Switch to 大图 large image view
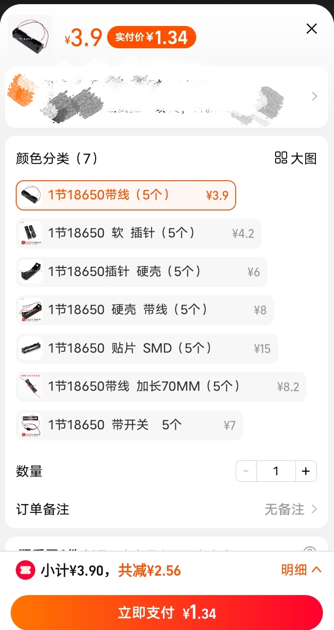This screenshot has width=334, height=630. click(295, 158)
